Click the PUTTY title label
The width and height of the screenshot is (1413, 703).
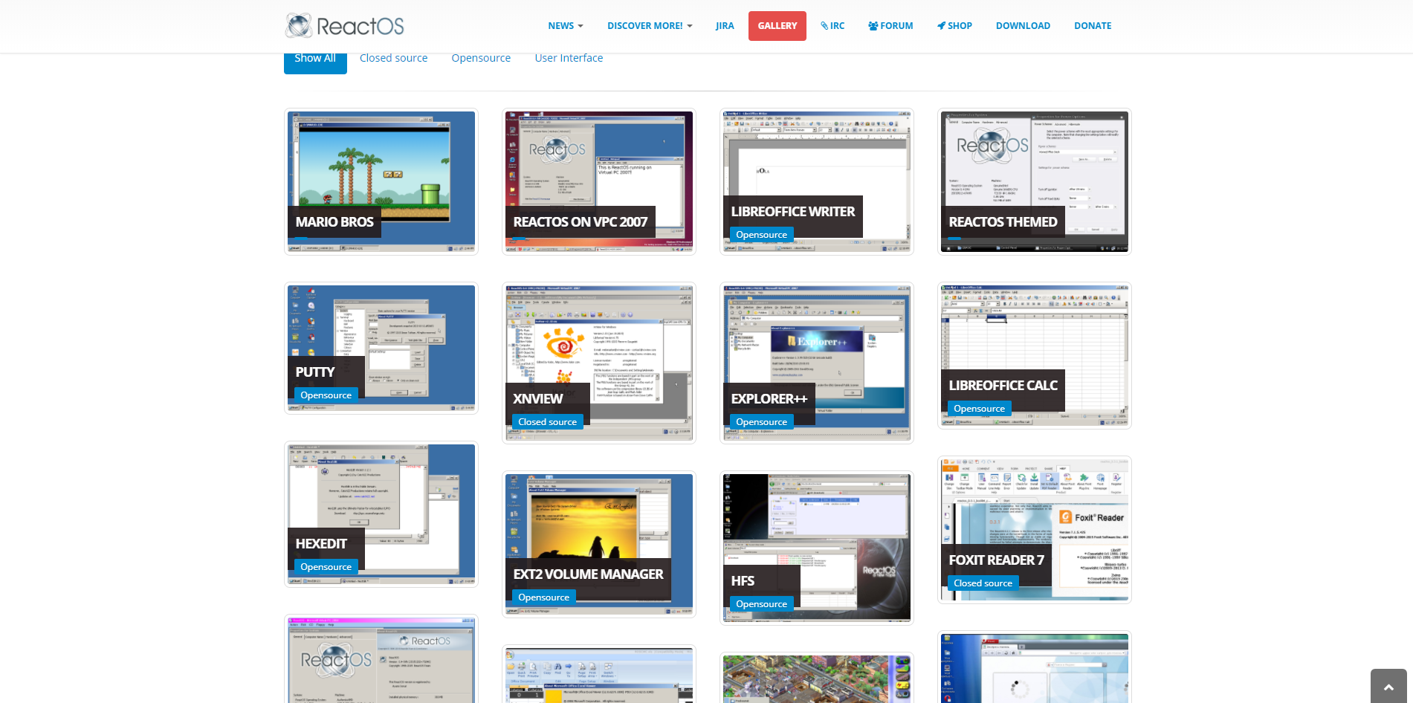tap(315, 372)
